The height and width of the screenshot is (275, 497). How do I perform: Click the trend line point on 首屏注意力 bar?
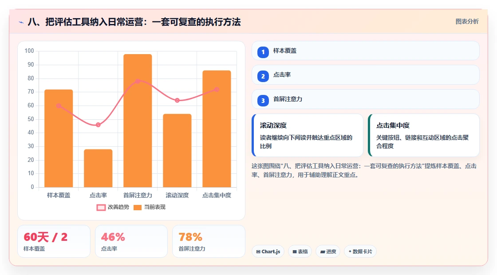tap(138, 81)
